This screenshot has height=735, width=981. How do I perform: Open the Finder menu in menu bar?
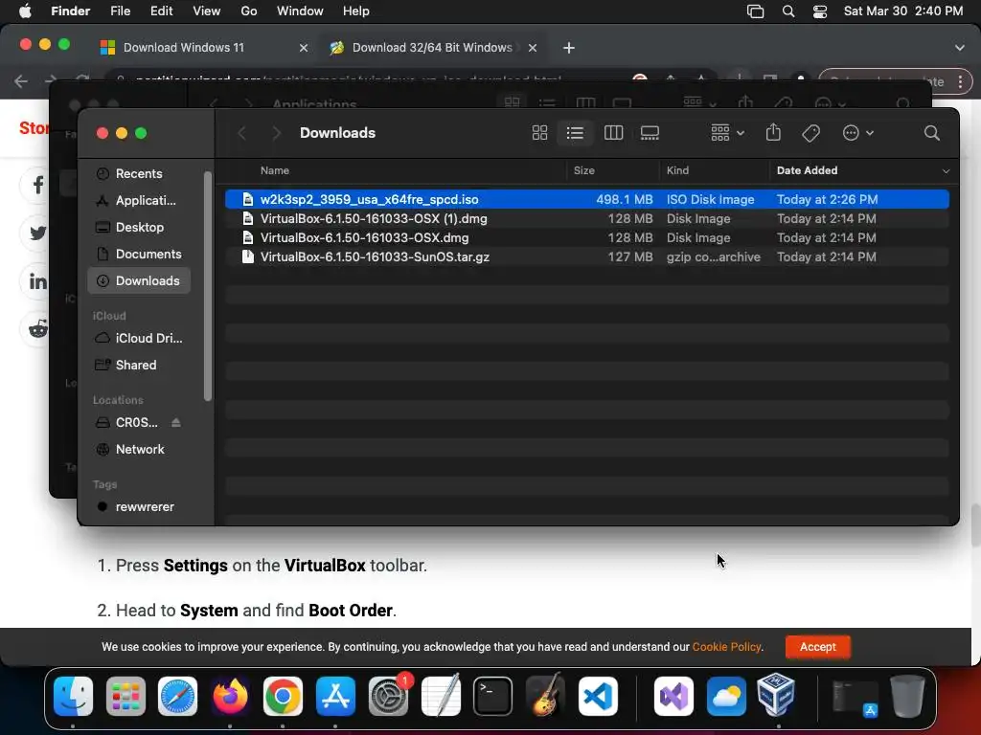click(70, 11)
